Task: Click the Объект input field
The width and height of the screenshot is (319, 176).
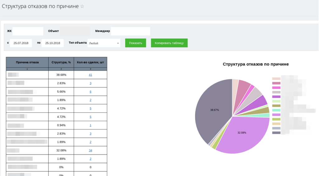Action: (x=75, y=31)
